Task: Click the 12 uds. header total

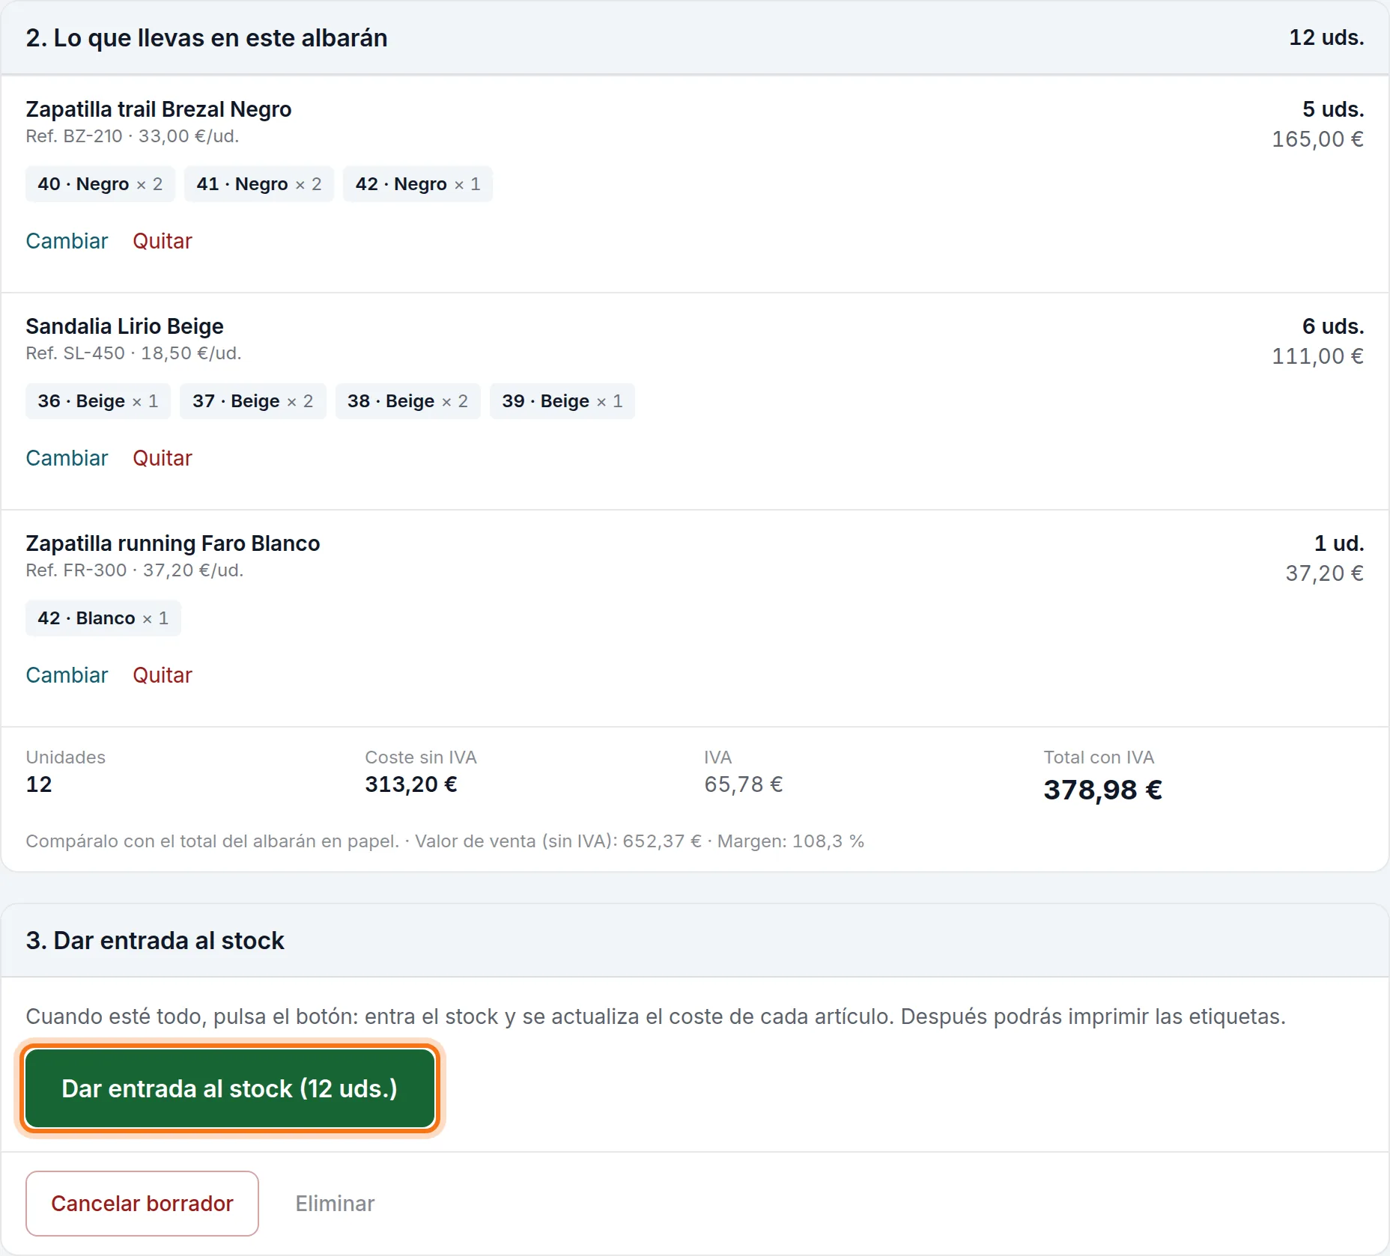Action: click(x=1326, y=37)
